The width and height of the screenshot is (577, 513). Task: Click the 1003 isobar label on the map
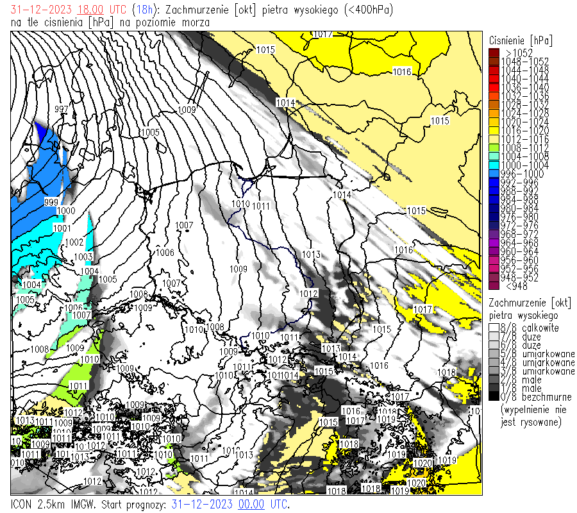pos(83,257)
